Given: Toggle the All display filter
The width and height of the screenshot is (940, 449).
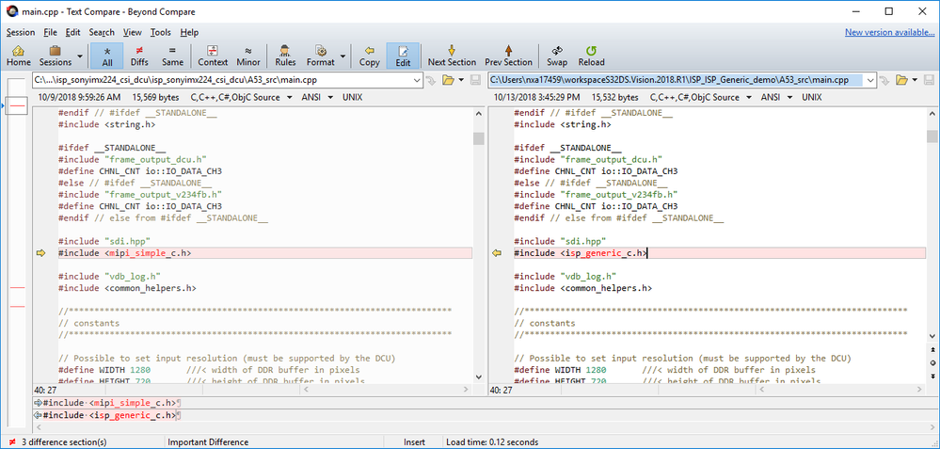Looking at the screenshot, I should tap(107, 56).
